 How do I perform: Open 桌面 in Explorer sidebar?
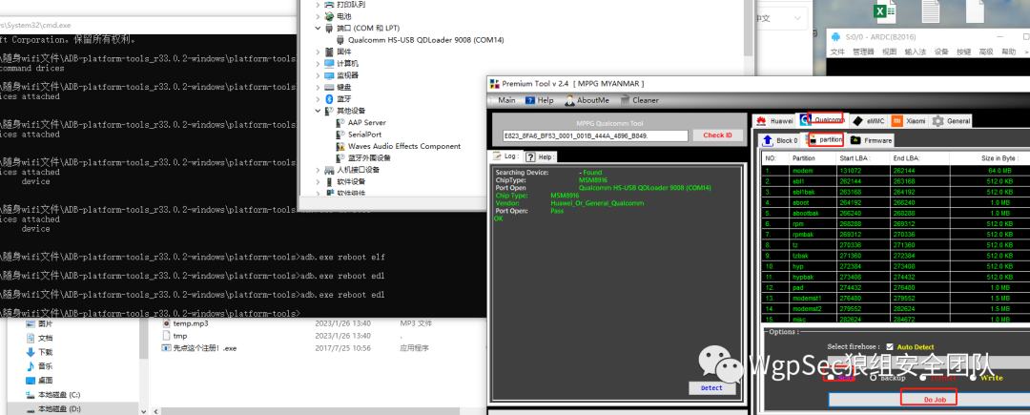[x=46, y=381]
